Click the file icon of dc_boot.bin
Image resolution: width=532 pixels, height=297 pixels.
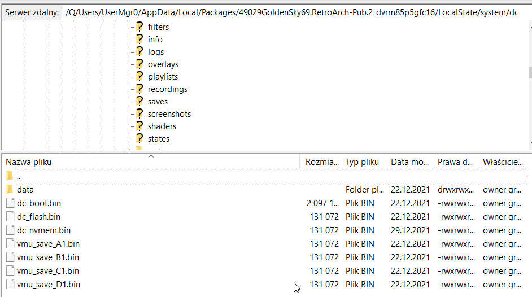(x=10, y=203)
